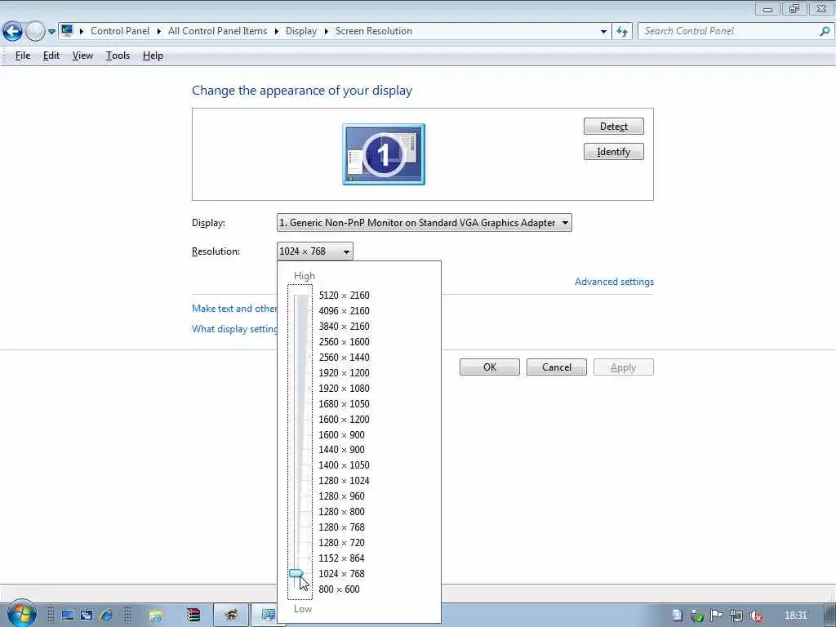Image resolution: width=836 pixels, height=627 pixels.
Task: Open the Tools menu
Action: pyautogui.click(x=118, y=56)
